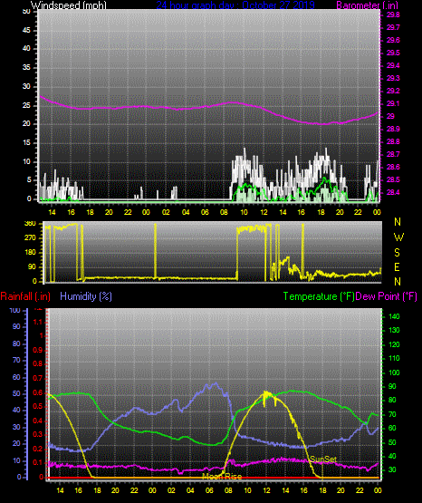Click the 'Rainfall (.in)' legend label

point(25,296)
